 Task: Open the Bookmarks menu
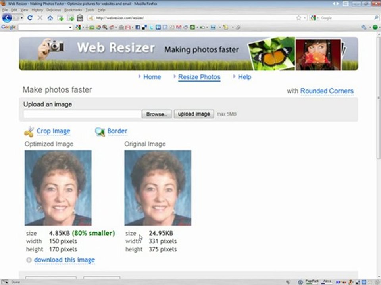click(73, 10)
